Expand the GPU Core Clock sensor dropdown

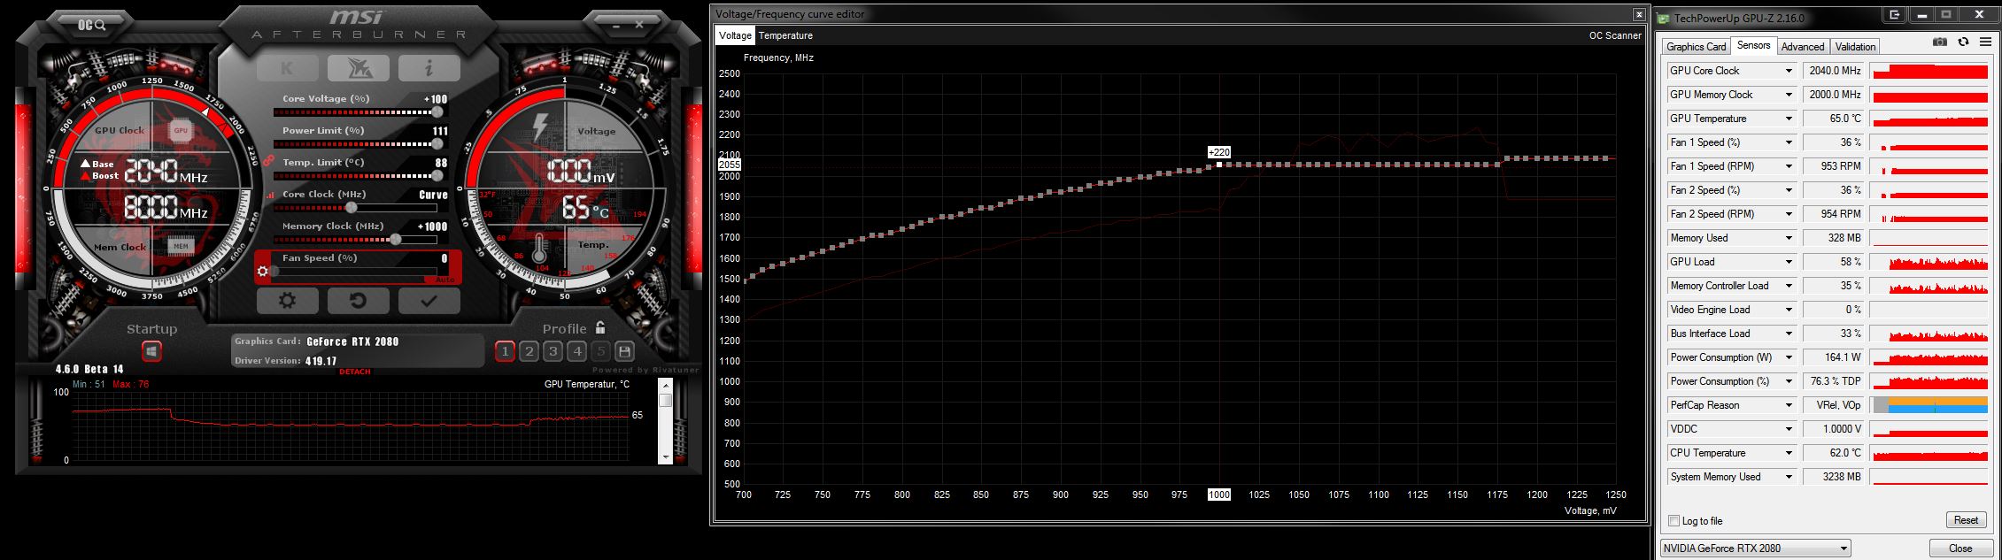(1789, 71)
